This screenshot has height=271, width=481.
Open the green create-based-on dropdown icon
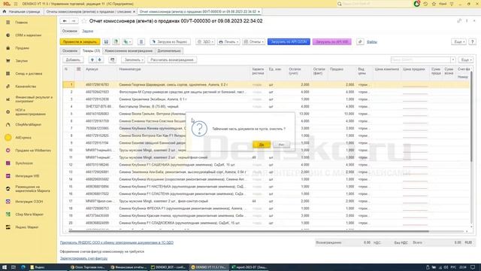click(127, 42)
